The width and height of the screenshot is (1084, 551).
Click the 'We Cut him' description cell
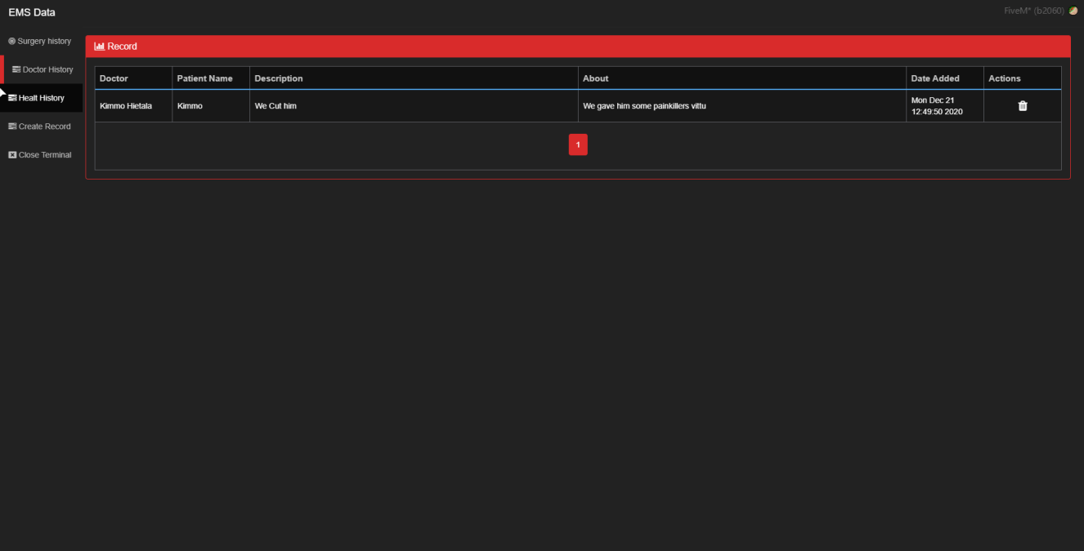(x=275, y=106)
